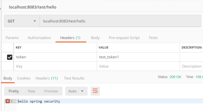Select the request Body tab
Viewport: 203px width, 111px height.
pyautogui.click(x=95, y=38)
